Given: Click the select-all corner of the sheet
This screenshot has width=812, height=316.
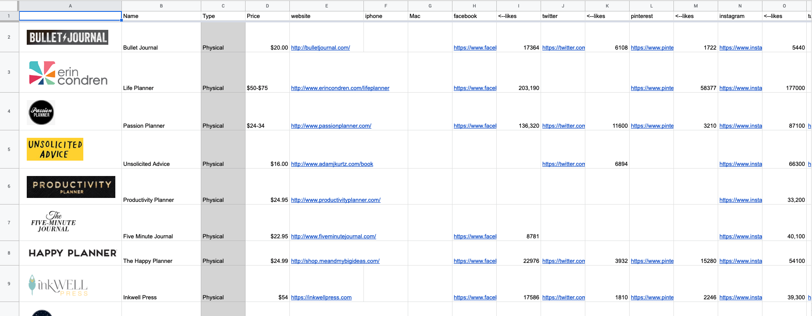Looking at the screenshot, I should pos(9,6).
